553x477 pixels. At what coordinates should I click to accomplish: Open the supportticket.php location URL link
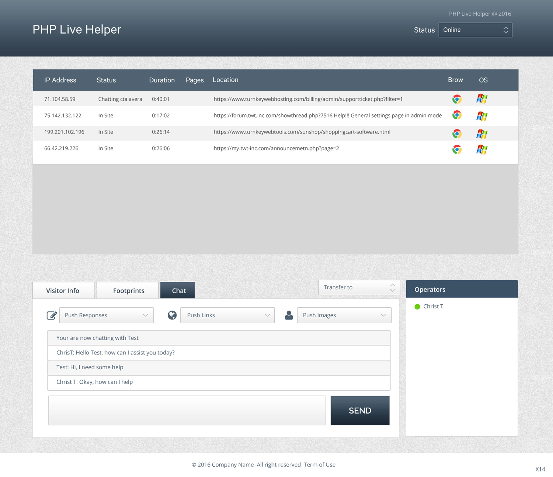point(308,99)
